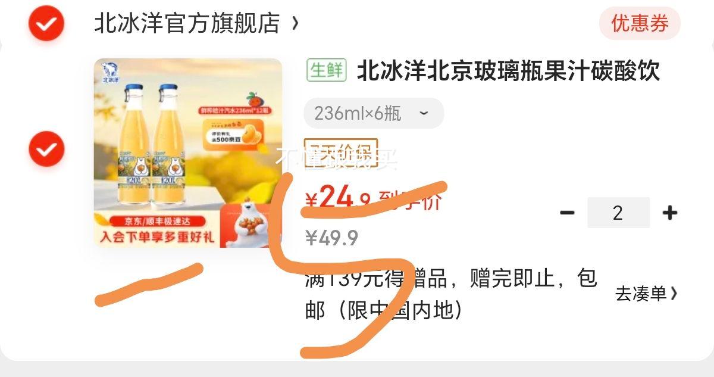The height and width of the screenshot is (377, 714).
Task: Tap the arrow after 去凑单
Action: (674, 294)
